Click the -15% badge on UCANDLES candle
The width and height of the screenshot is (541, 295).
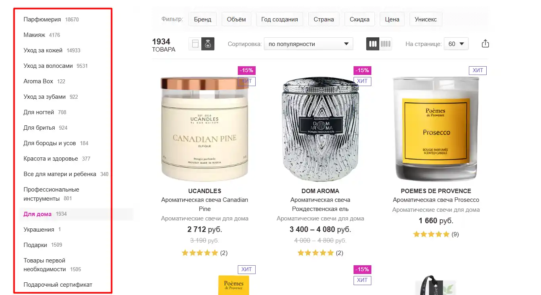point(247,71)
